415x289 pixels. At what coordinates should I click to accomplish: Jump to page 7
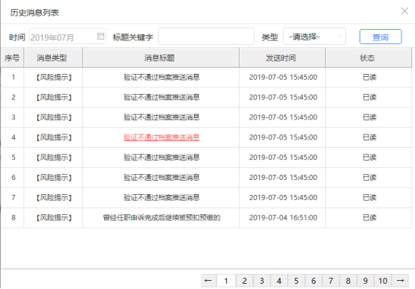331,281
